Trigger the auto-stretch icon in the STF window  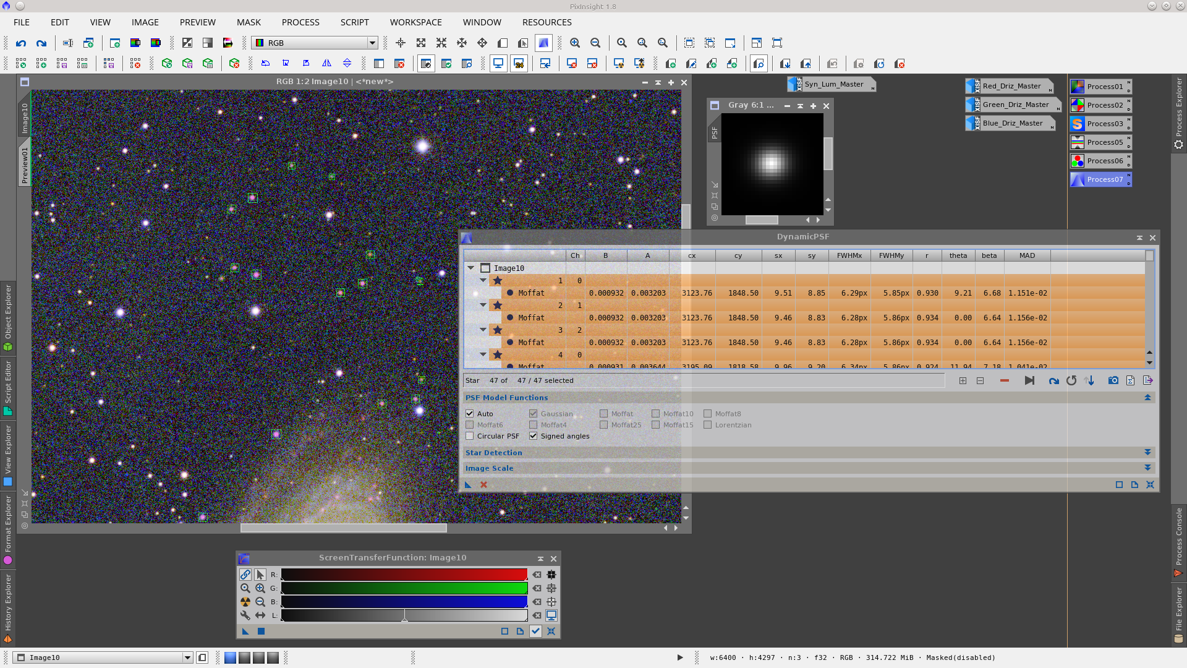coord(245,601)
